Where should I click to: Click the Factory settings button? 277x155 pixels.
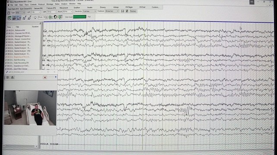133,11
